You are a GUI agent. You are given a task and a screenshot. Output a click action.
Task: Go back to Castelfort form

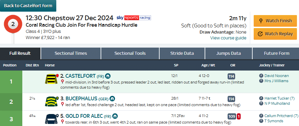pyautogui.click(x=28, y=6)
